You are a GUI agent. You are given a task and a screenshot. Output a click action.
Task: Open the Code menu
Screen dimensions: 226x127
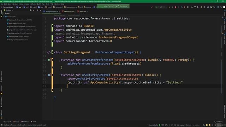point(21,4)
